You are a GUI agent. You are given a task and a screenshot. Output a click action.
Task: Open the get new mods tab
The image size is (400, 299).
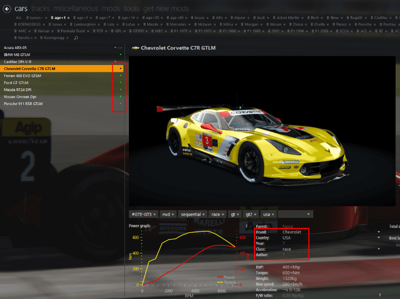(x=166, y=8)
